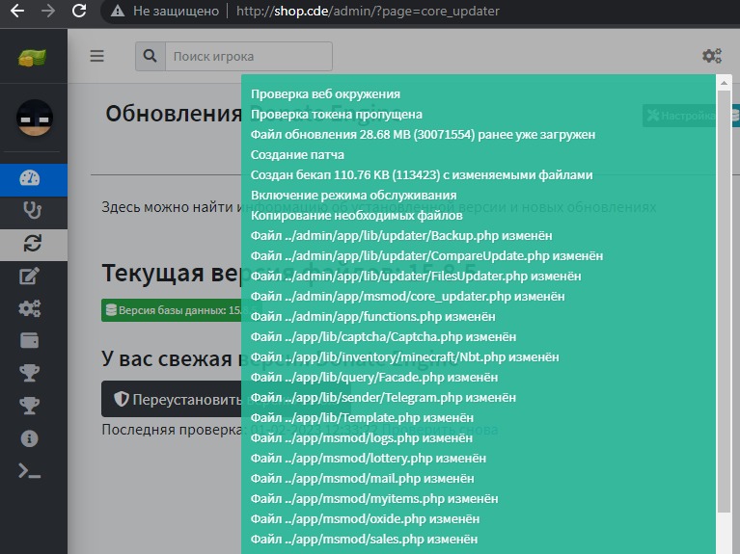Click the green database version badge

(x=171, y=310)
